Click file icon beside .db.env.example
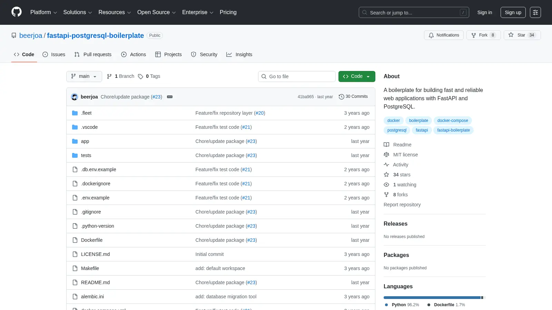The width and height of the screenshot is (552, 310). pyautogui.click(x=75, y=169)
